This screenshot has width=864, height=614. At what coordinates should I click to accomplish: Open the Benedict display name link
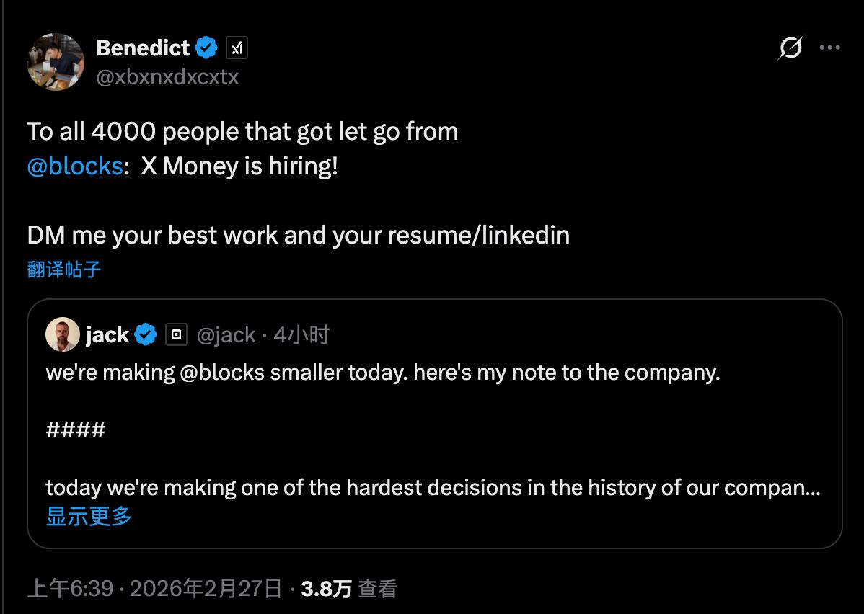[x=142, y=48]
